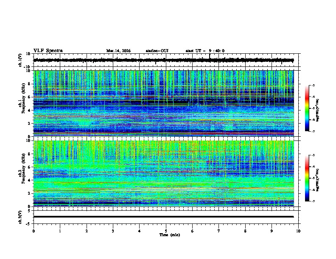Click the ch.3 flat voltage trace
The image size is (336, 259).
pos(163,217)
